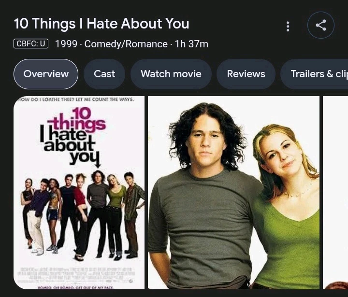
Task: Tap the share icon button
Action: (x=321, y=25)
